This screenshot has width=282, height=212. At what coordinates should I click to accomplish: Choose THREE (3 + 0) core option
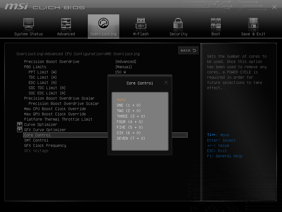[131, 116]
